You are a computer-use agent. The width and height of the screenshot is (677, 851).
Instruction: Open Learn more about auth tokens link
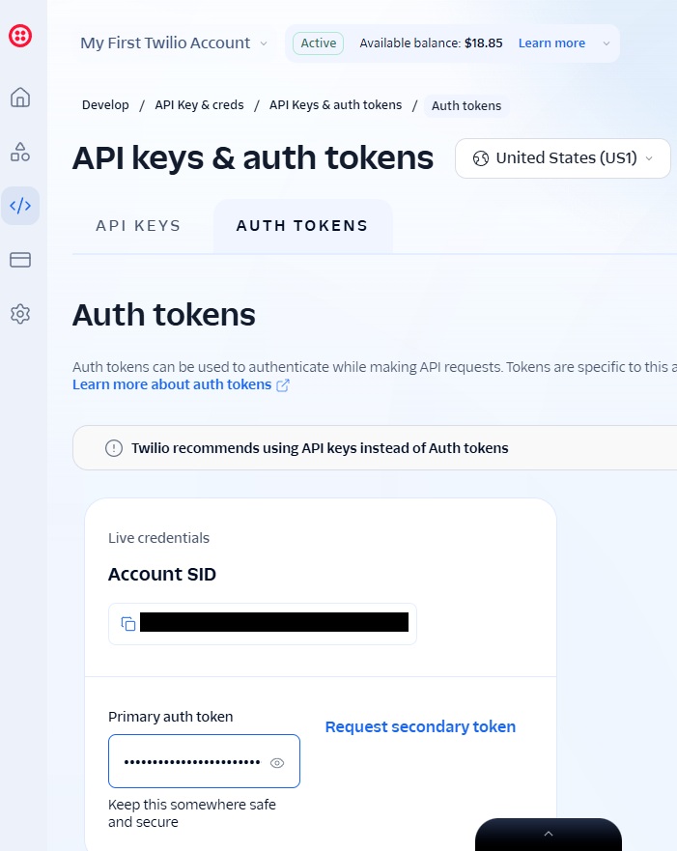tap(172, 384)
